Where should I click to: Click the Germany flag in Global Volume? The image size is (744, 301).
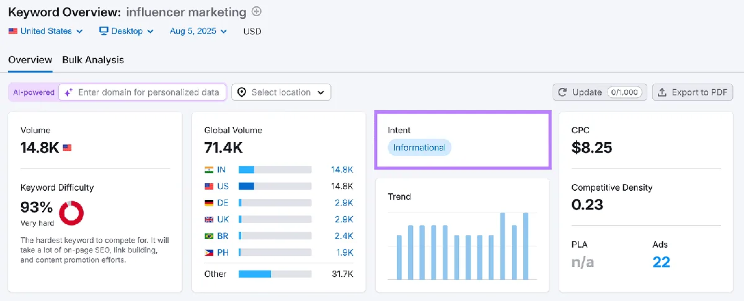[x=209, y=203]
